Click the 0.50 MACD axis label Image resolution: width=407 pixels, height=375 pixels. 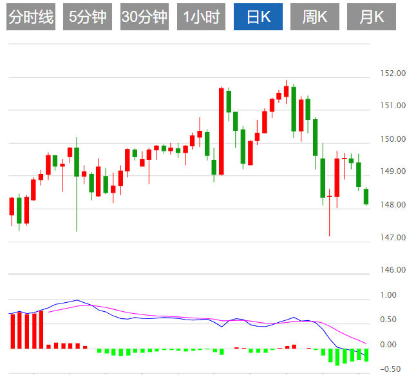pyautogui.click(x=388, y=320)
